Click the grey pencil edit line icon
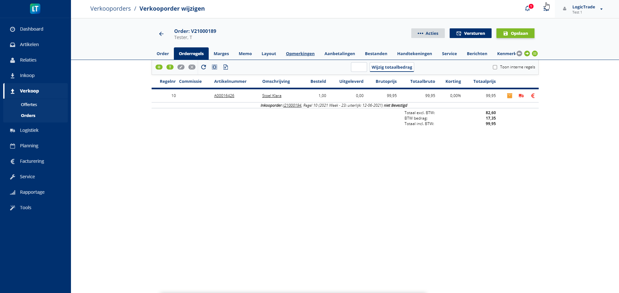 point(181,67)
